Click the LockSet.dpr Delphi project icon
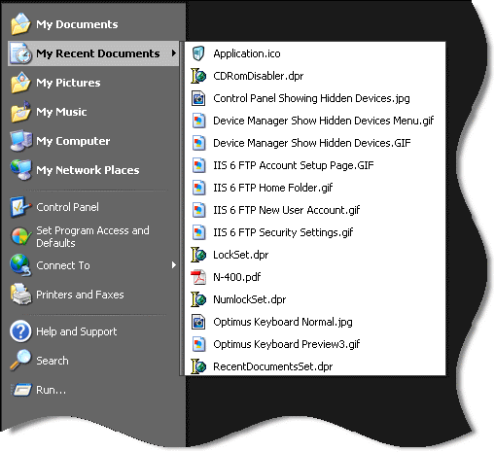Screen dimensions: 495x452 (x=198, y=255)
